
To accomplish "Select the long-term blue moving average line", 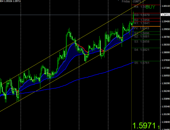I will click(x=79, y=79).
